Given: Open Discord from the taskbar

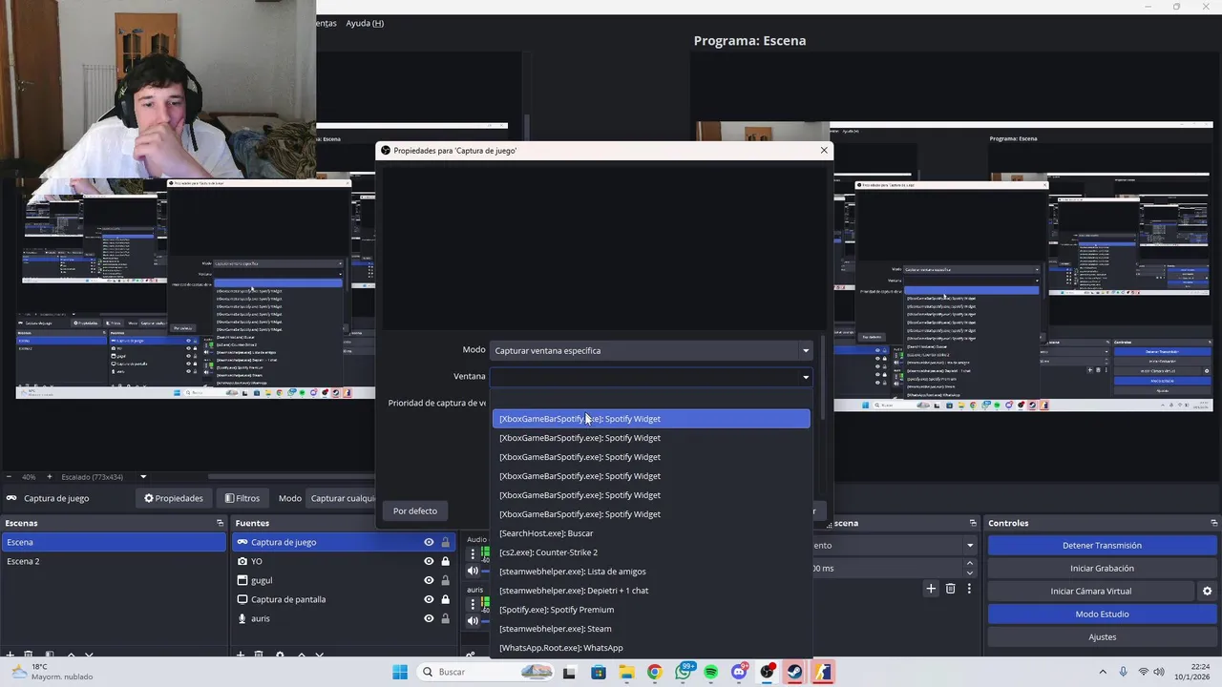Looking at the screenshot, I should [739, 672].
